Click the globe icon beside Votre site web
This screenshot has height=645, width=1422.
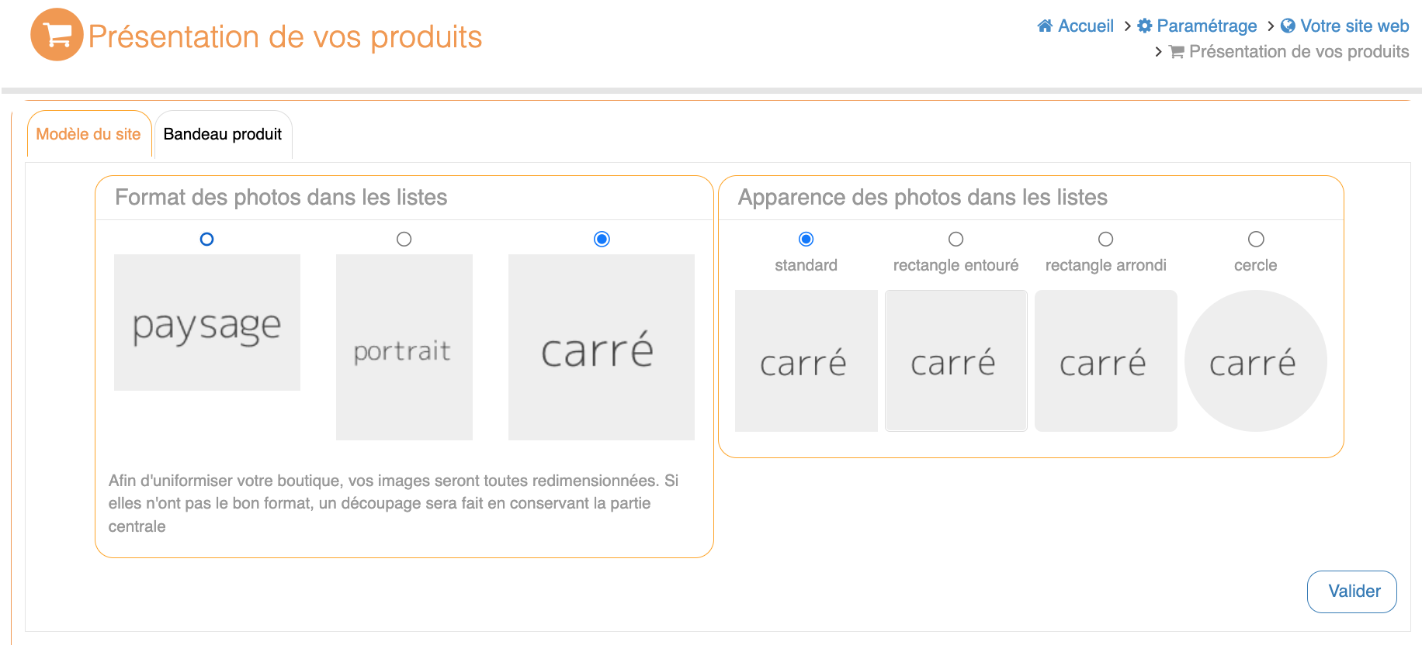[1288, 26]
